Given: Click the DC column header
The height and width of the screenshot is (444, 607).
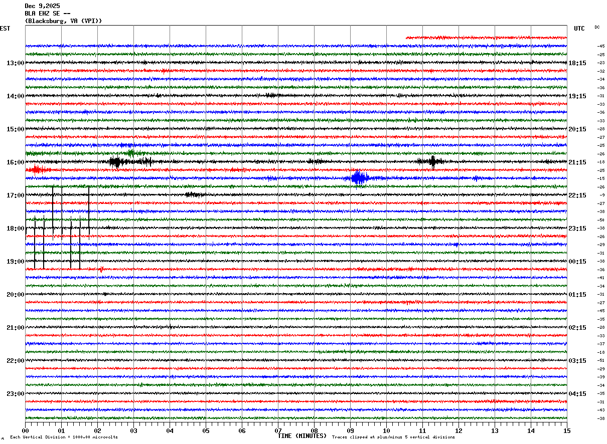Looking at the screenshot, I should pyautogui.click(x=597, y=27).
